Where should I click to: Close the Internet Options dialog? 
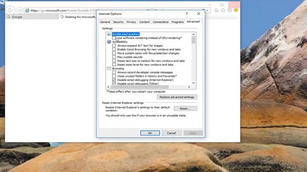[x=199, y=14]
